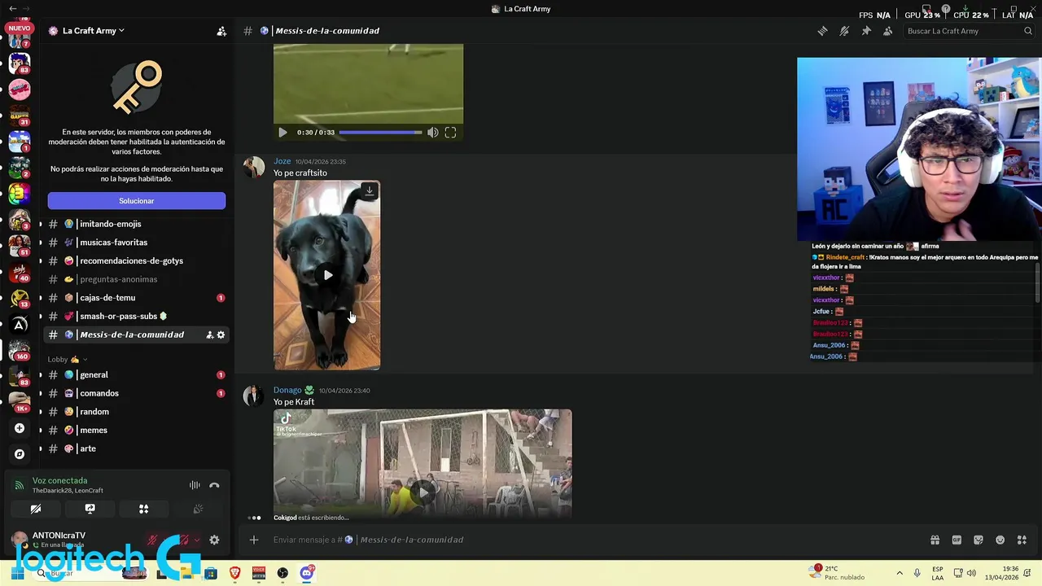The width and height of the screenshot is (1042, 586).
Task: Play Donago's TikTok soccer video
Action: 422,492
